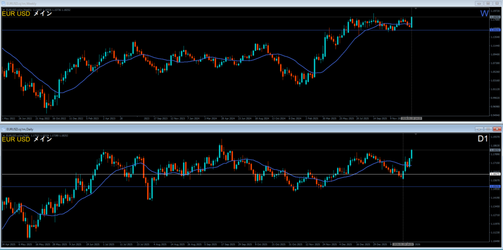Click the 1.09400 value on Weekly price scale

[x=495, y=54]
